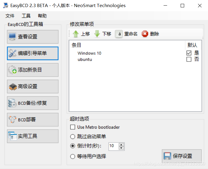
Task: Select the Windows 10 entry
Action: tap(89, 53)
